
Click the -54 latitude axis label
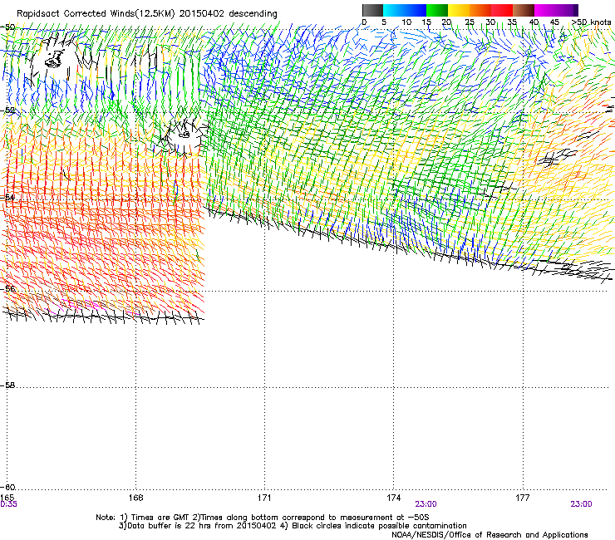7,197
